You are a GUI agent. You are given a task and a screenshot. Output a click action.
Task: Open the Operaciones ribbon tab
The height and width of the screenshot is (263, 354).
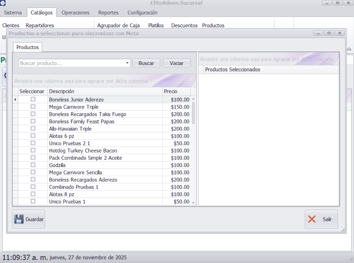(x=76, y=12)
